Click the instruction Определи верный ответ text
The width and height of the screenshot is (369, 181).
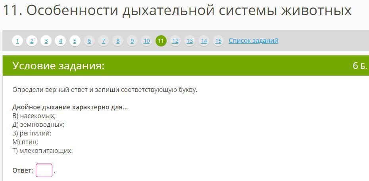pyautogui.click(x=105, y=90)
